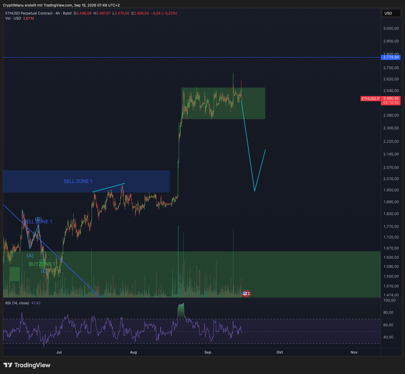Screen dimensions: 405x374
Task: Click the Okt label on time axis
Action: click(x=280, y=352)
